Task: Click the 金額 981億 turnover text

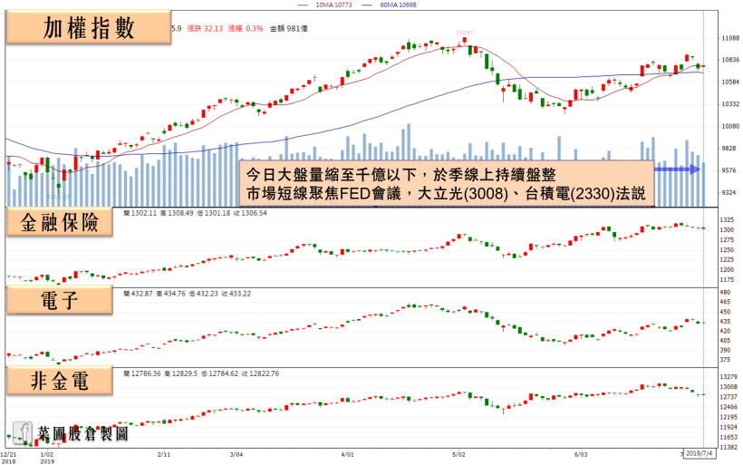Action: tap(288, 28)
